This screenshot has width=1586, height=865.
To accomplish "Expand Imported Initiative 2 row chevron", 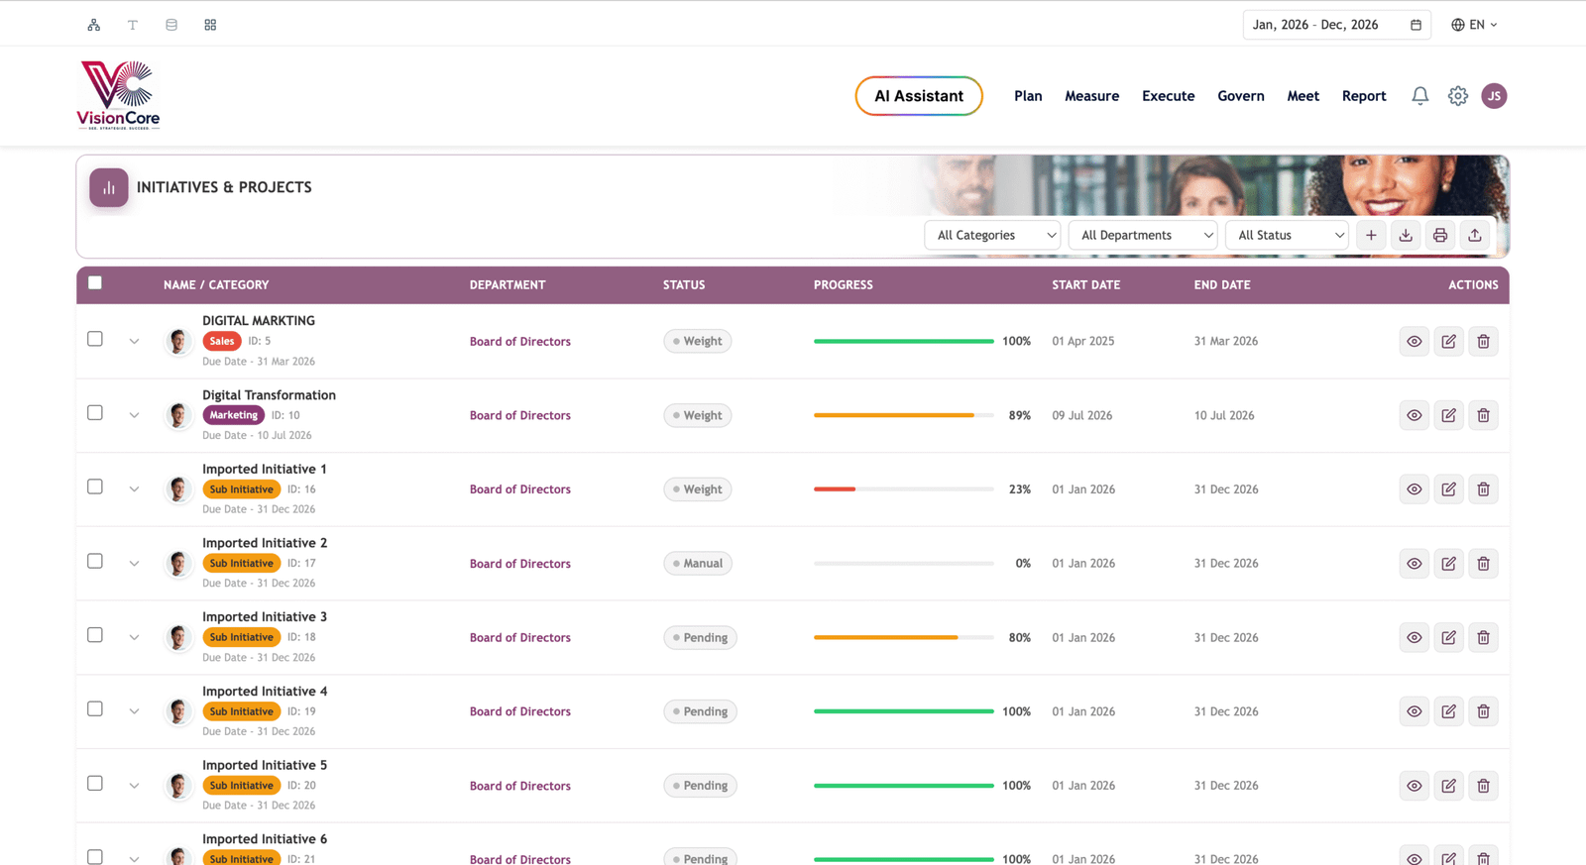I will pos(134,563).
